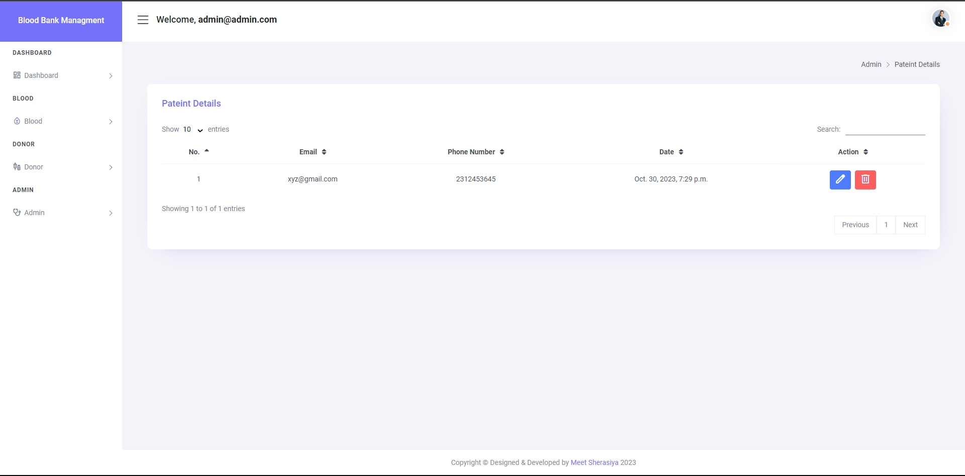The image size is (965, 476).
Task: Sort using the Phone Number sort arrows
Action: 502,152
